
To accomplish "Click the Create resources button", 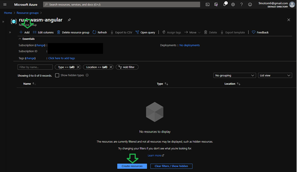I will point(132,166).
